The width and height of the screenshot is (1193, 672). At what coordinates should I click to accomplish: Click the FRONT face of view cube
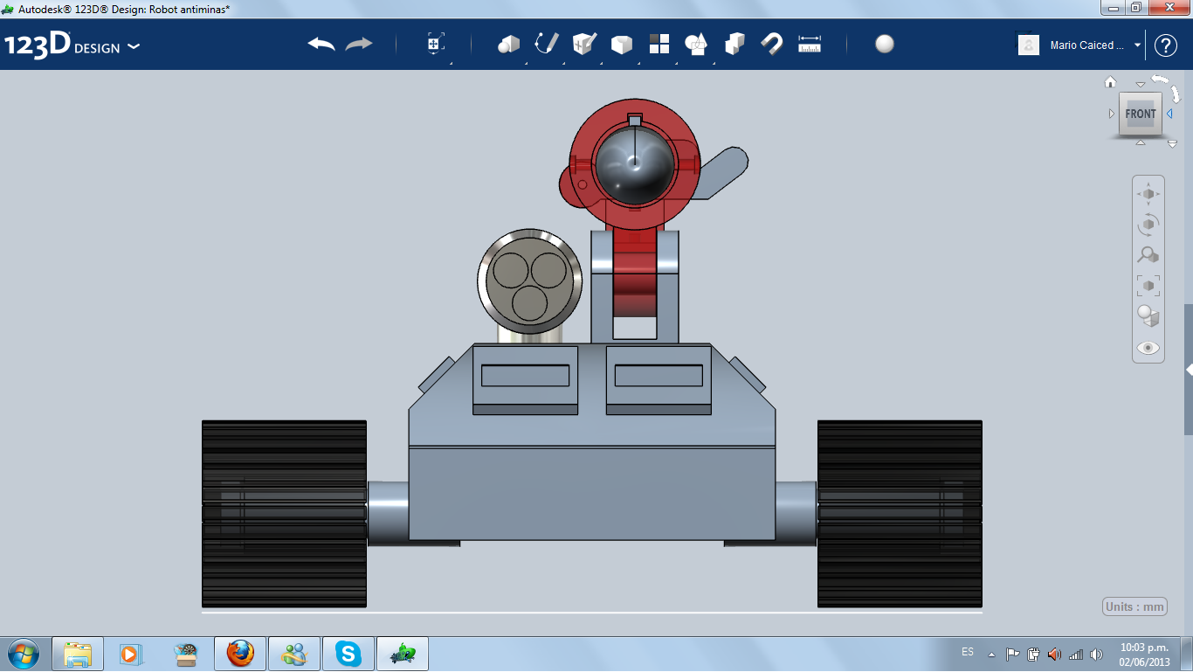1141,114
